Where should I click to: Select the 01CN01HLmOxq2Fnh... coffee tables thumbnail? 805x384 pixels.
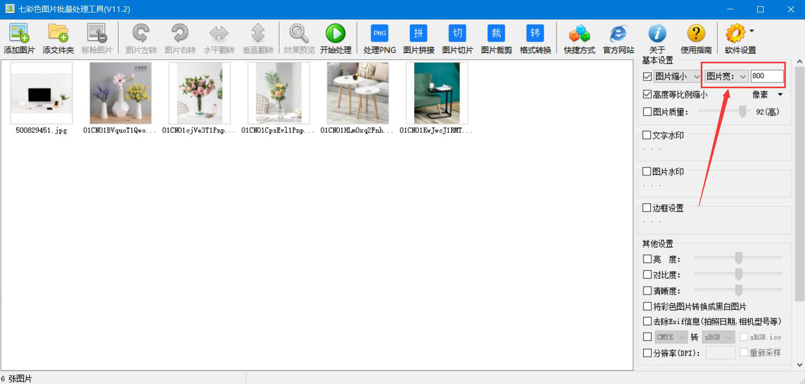point(358,93)
